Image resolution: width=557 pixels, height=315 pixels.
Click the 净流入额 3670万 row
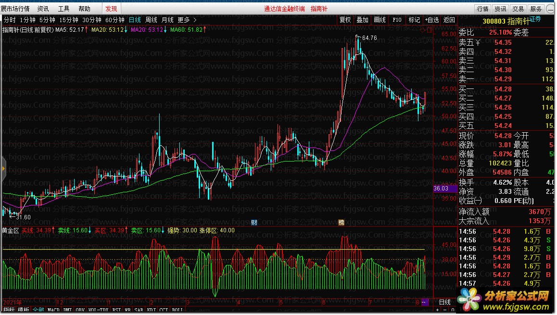tap(505, 212)
